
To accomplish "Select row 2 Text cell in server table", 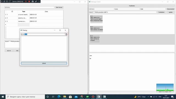I will [x=24, y=18].
